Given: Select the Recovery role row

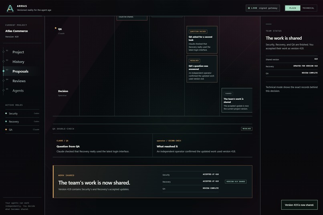Looking at the screenshot, I should (22, 122).
